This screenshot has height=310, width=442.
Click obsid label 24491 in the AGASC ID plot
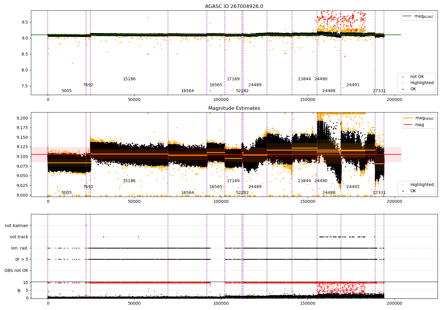(353, 85)
